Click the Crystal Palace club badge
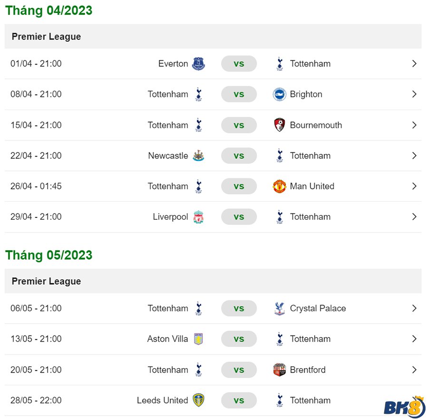Viewport: 428px width, 420px height. point(280,308)
